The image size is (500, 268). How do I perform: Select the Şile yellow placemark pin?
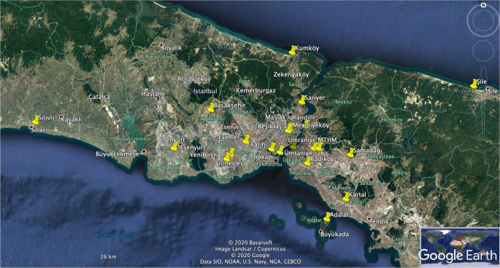point(474,84)
